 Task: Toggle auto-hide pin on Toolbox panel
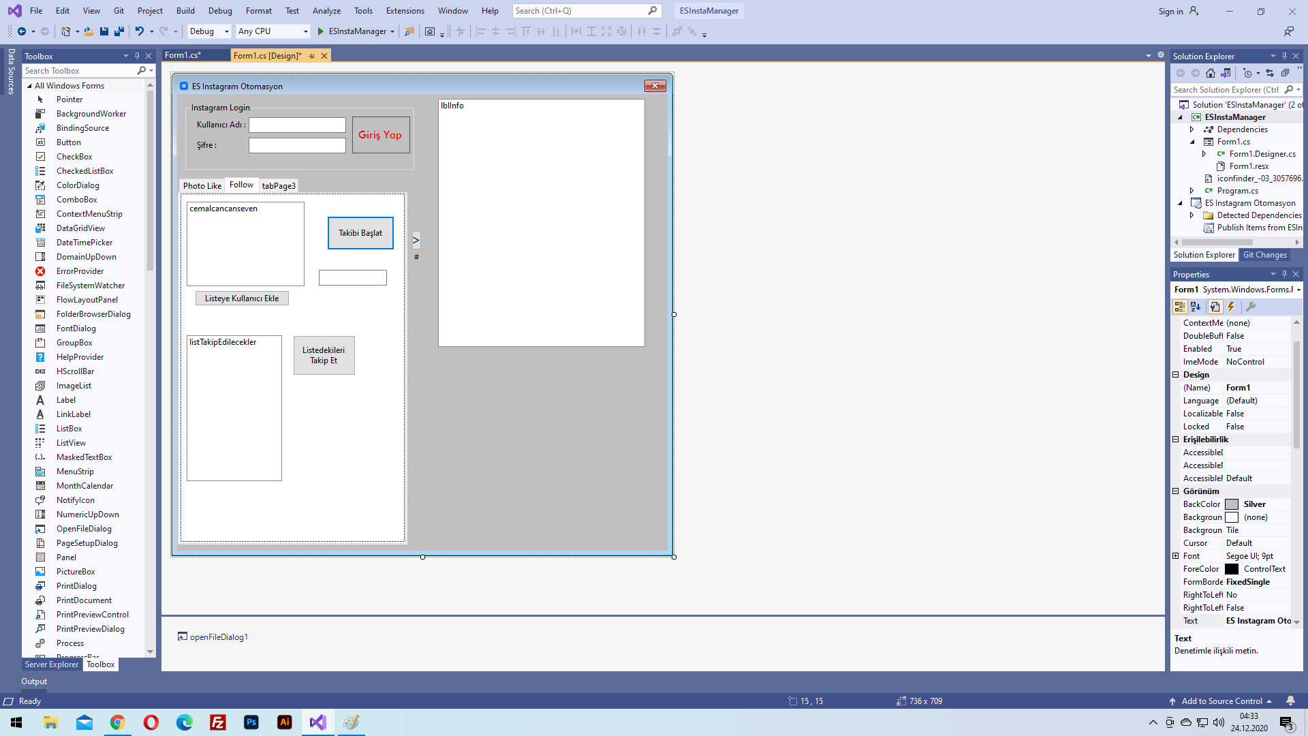137,56
